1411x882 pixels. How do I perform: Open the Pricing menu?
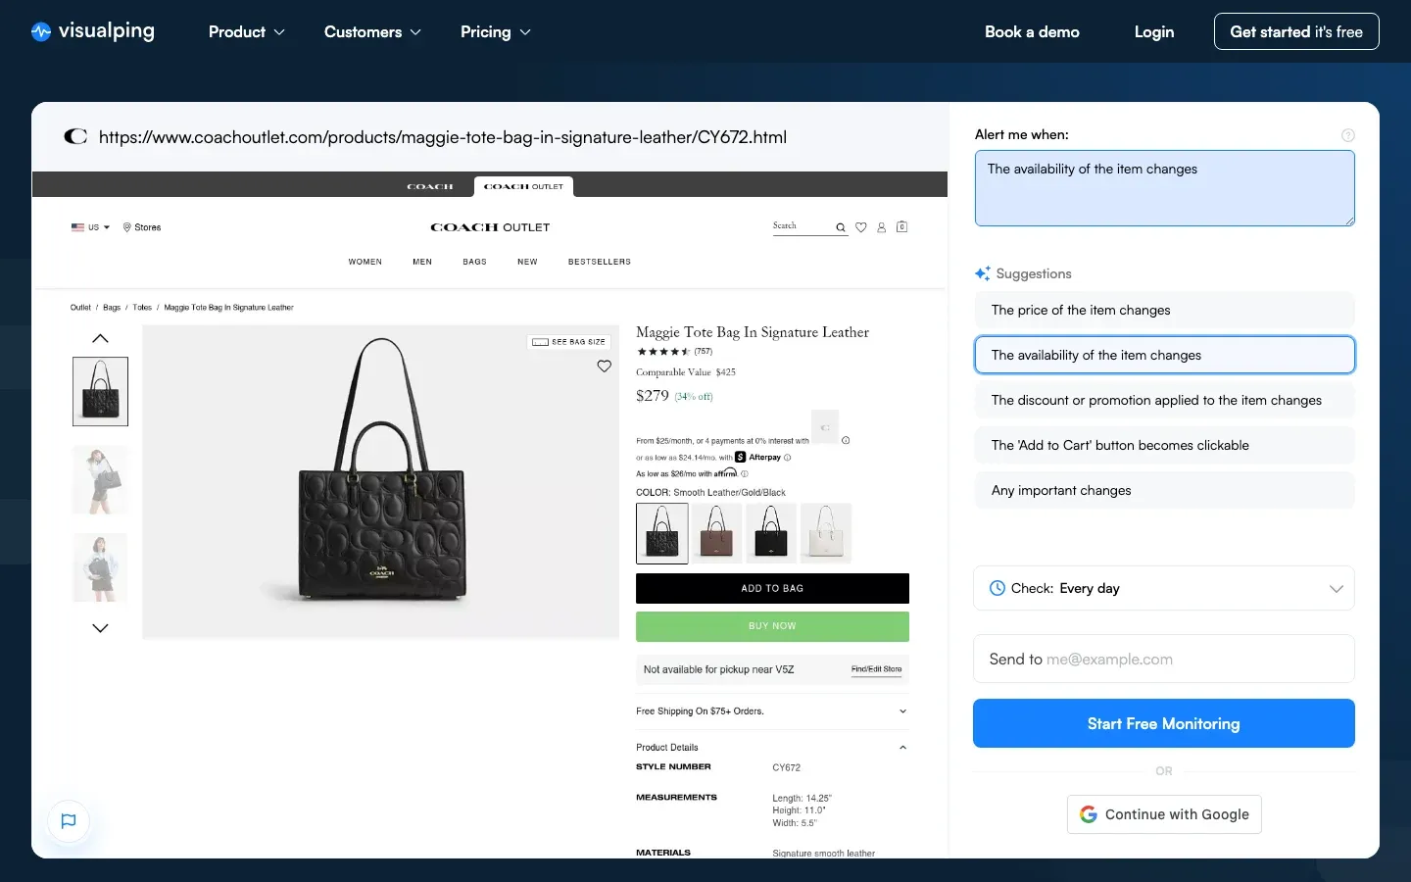[x=496, y=32]
